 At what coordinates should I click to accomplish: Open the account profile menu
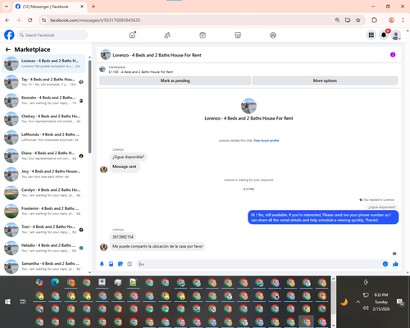click(396, 35)
